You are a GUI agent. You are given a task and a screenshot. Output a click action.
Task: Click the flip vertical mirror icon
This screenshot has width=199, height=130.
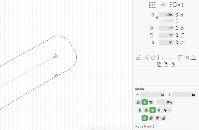pyautogui.click(x=146, y=57)
